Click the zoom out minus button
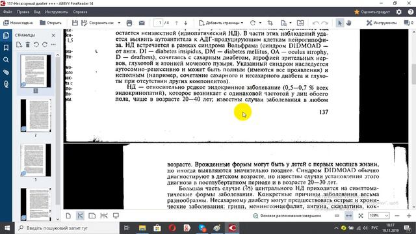Viewport: 416px width, 234px height. pyautogui.click(x=397, y=216)
